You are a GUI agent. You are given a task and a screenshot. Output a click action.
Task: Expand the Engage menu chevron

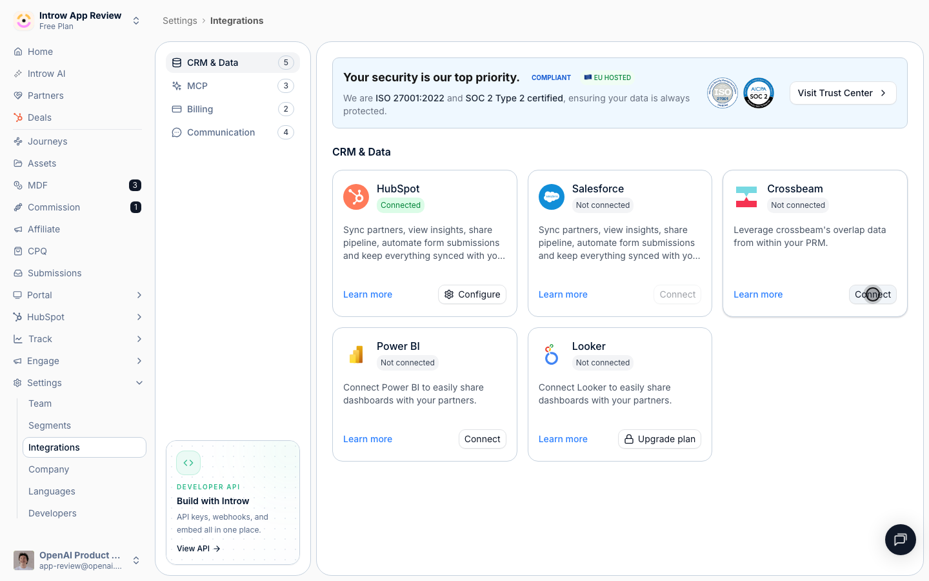coord(139,361)
